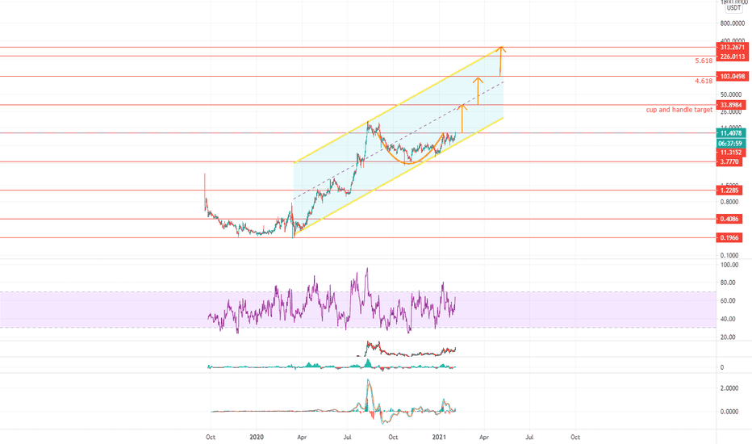This screenshot has width=752, height=444.
Task: Click the MACD 2.0000 scale value
Action: point(729,388)
